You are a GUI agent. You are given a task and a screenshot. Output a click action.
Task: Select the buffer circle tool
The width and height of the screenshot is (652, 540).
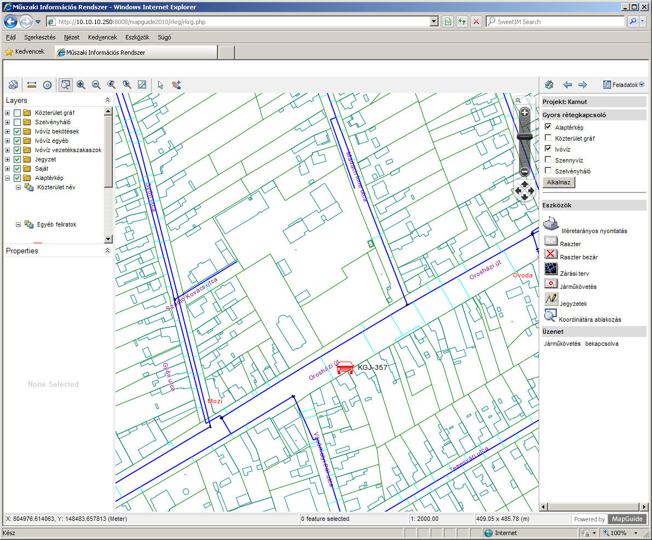[x=48, y=85]
